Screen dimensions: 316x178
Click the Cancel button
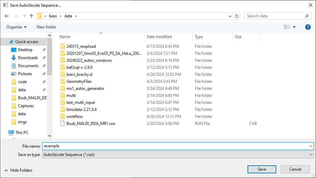(295, 169)
